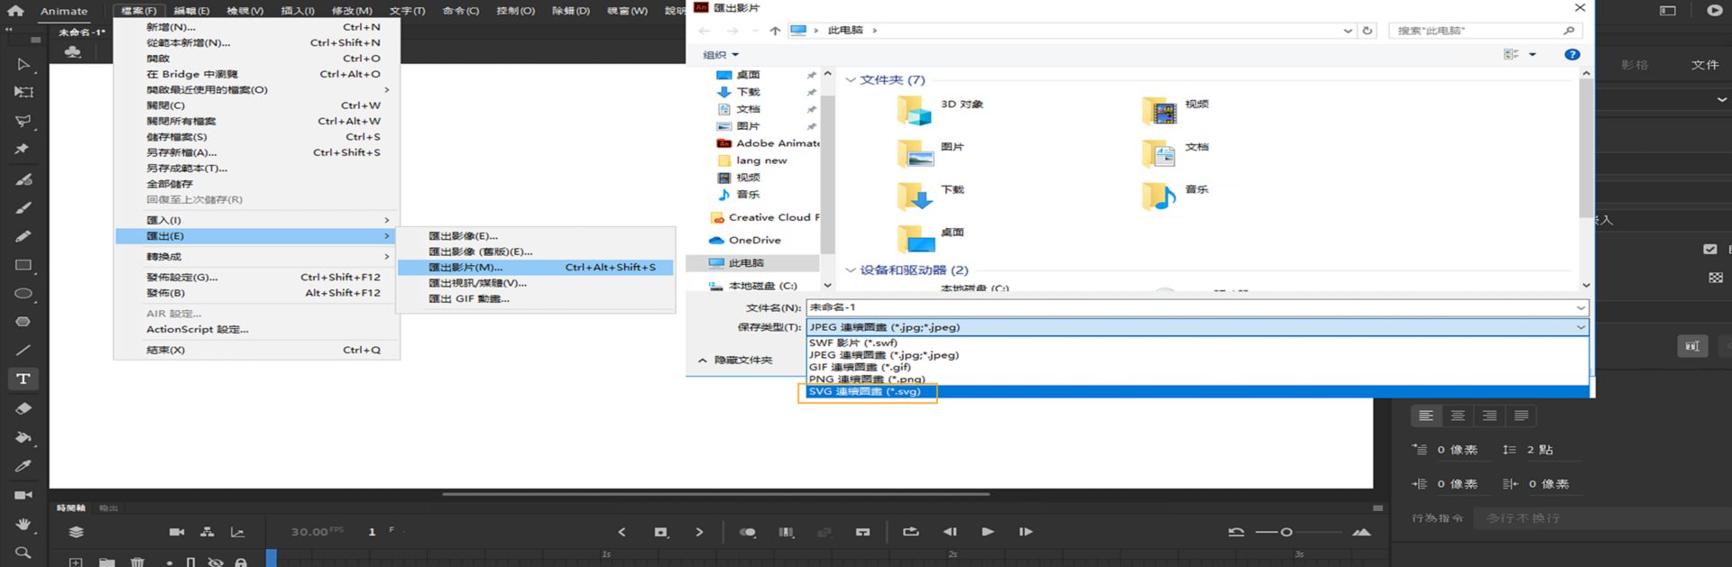Click 隐藏文件夹 hide folders button
The image size is (1732, 567).
coord(735,360)
